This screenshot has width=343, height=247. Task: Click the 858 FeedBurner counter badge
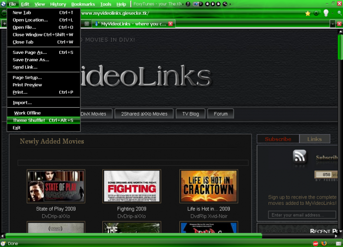point(326,174)
